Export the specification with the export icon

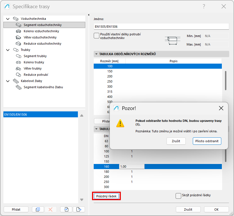79,209
